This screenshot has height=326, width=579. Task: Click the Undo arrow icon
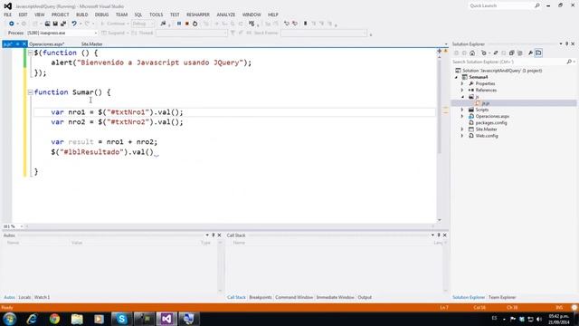click(x=74, y=24)
